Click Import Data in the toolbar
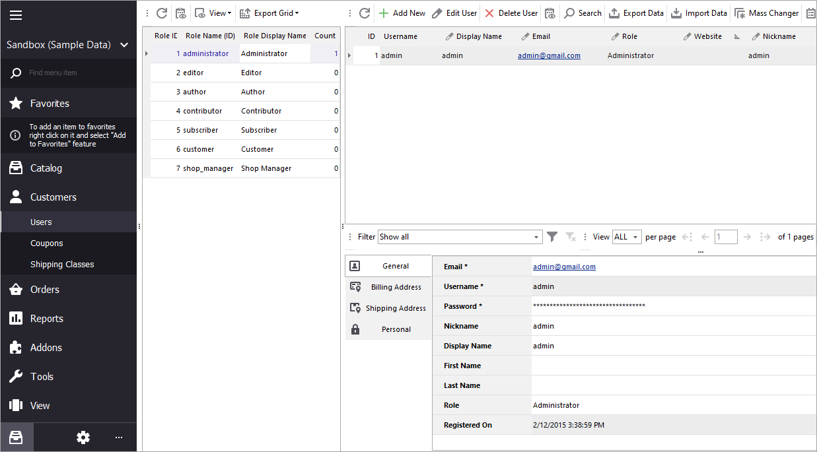 tap(699, 13)
